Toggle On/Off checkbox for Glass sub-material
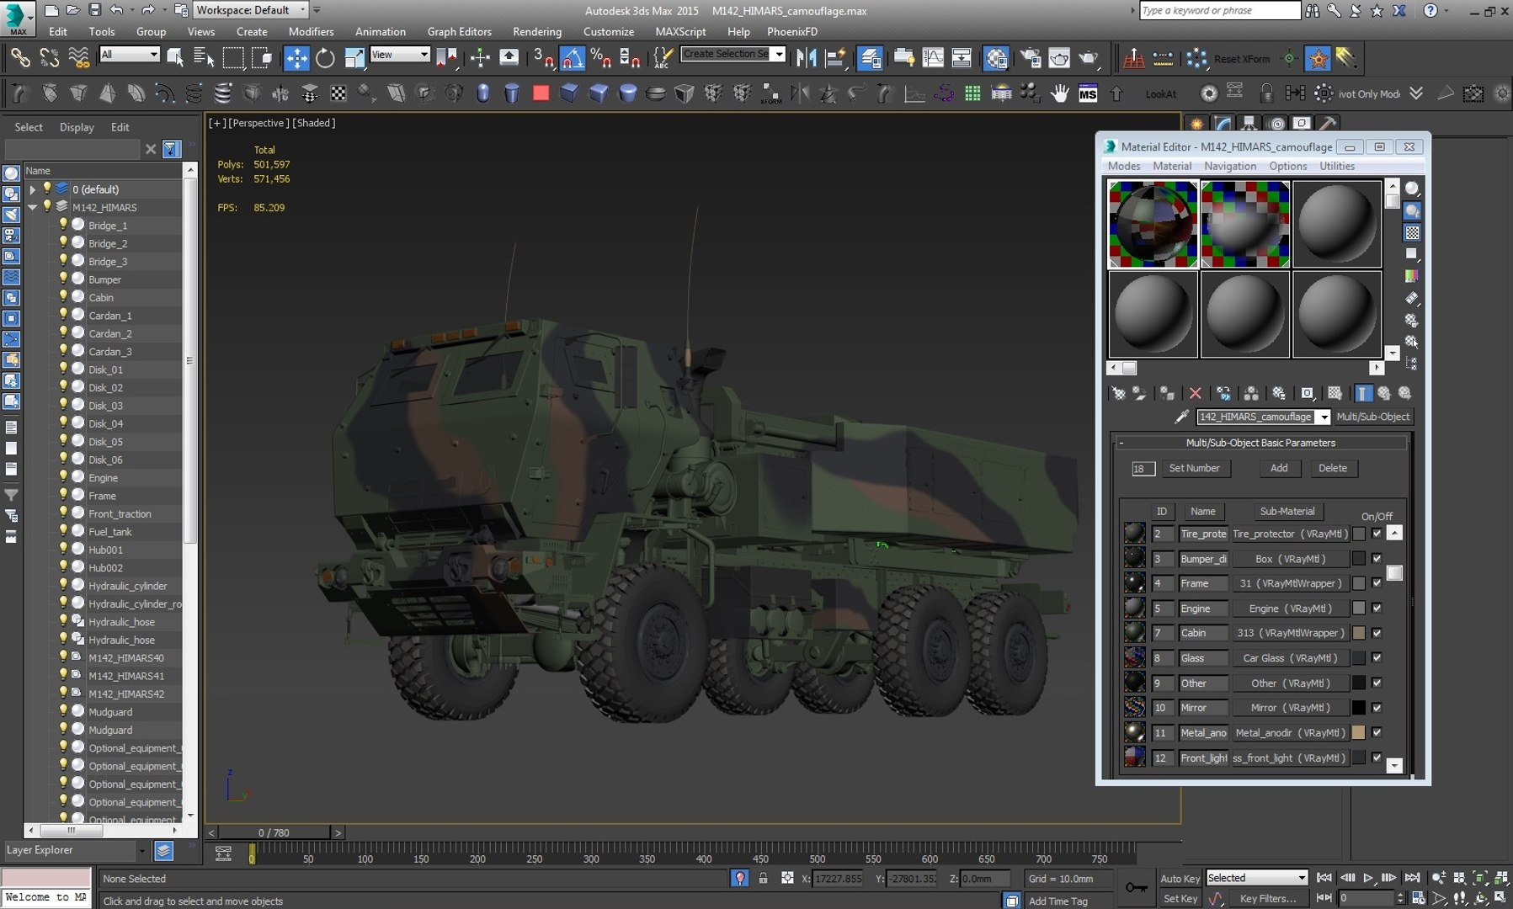Screen dimensions: 1513x909 click(x=1377, y=658)
